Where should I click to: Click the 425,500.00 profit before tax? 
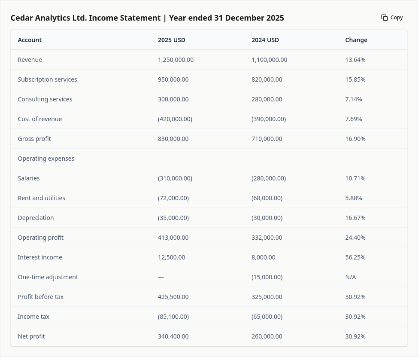pos(173,297)
